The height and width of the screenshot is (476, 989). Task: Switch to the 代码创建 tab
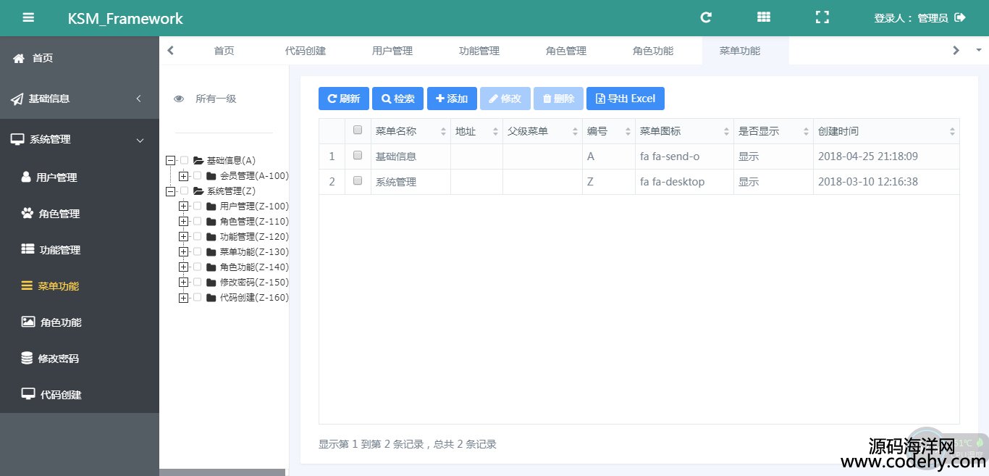tap(306, 51)
